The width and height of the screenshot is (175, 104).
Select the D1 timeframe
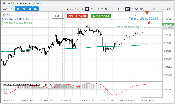click(x=132, y=9)
